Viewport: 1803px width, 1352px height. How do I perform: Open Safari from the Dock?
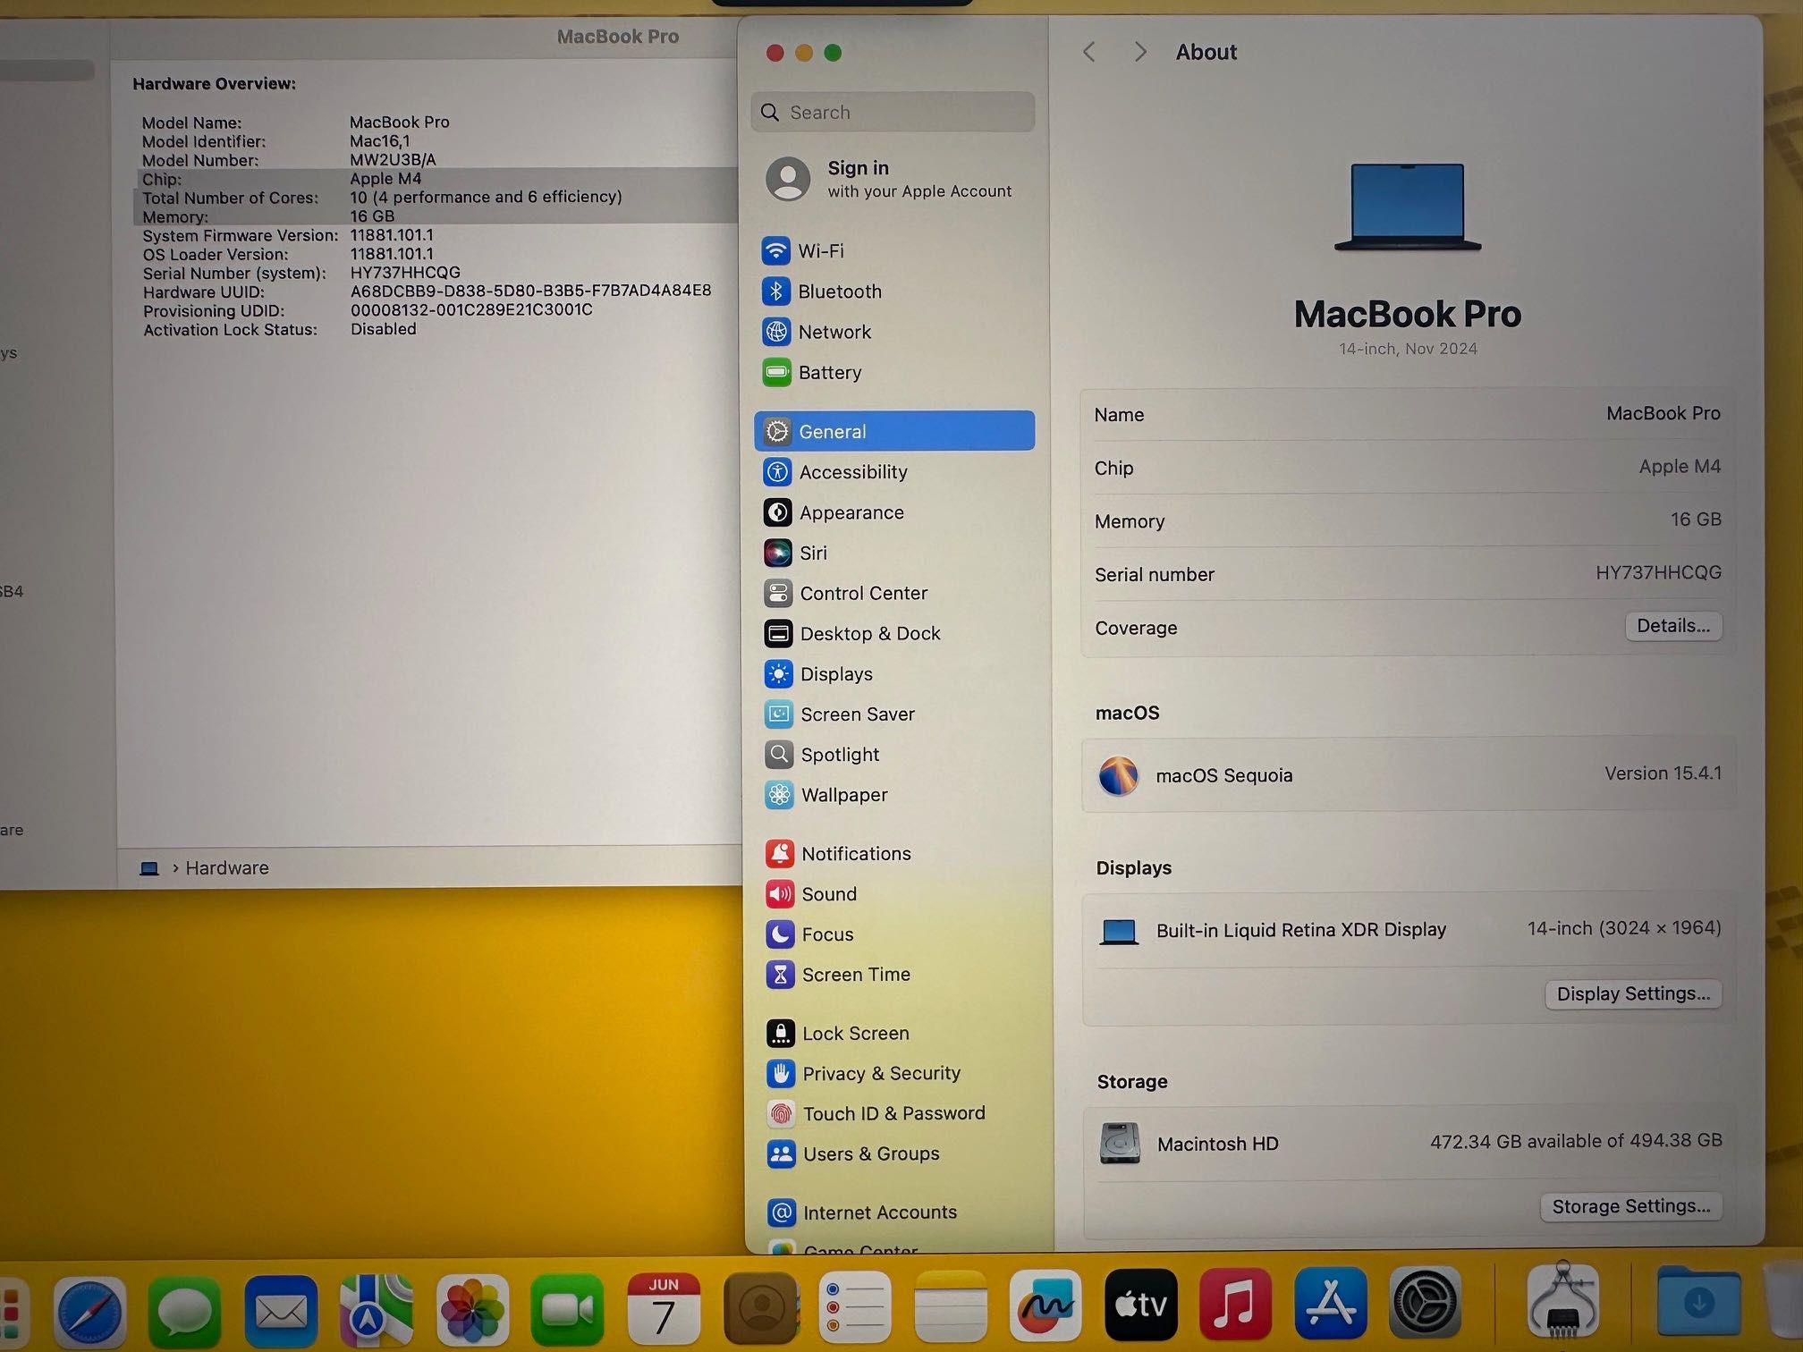(x=89, y=1312)
